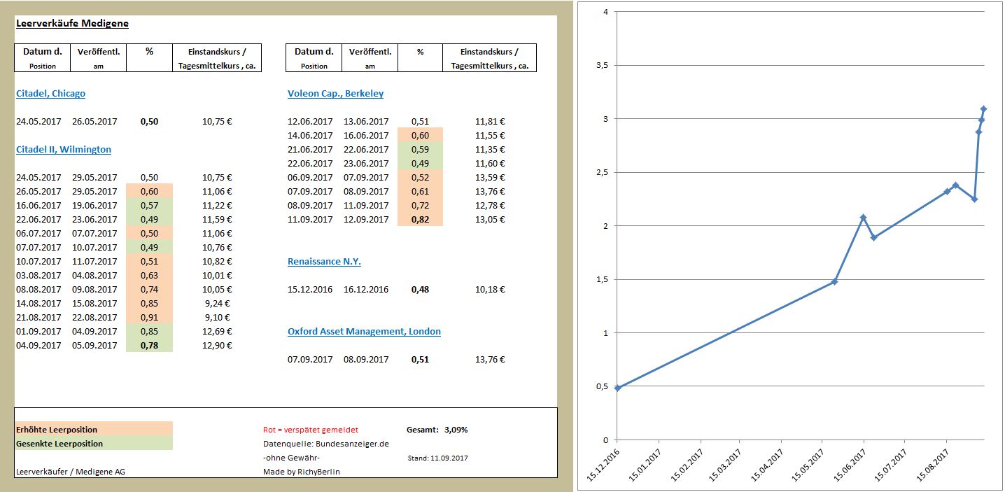Click the "Oxford Asset Management, London" hyperlink
This screenshot has height=492, width=1005.
point(364,331)
